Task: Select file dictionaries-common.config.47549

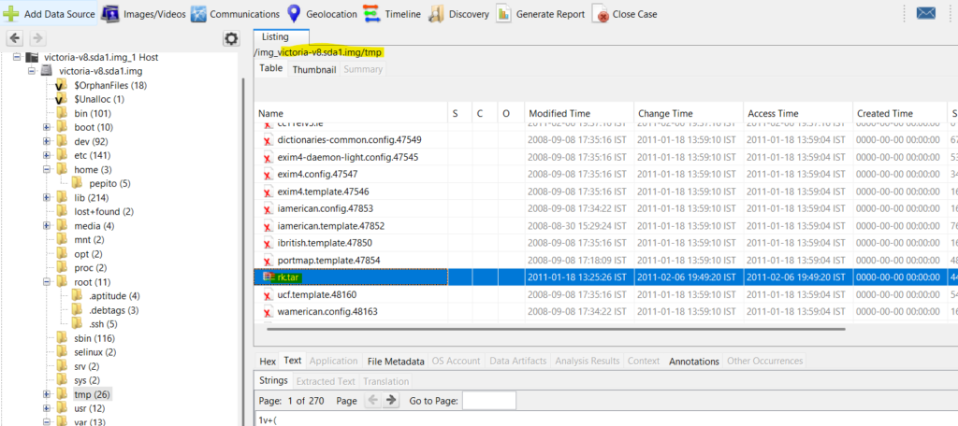Action: pyautogui.click(x=349, y=140)
